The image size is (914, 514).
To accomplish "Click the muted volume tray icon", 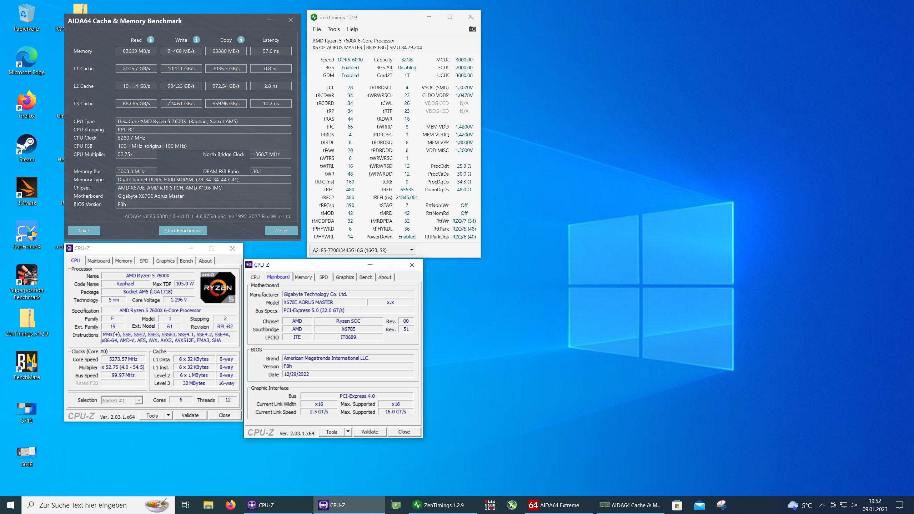I will click(x=854, y=505).
